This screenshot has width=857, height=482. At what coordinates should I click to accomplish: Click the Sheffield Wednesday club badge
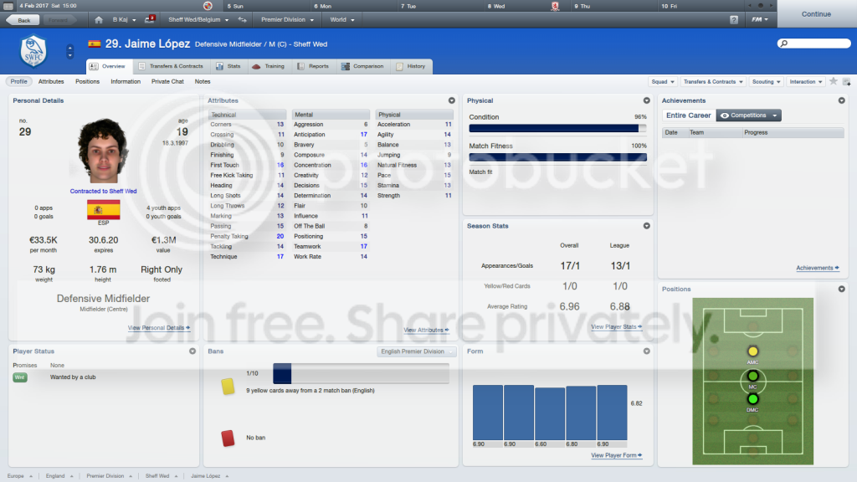33,51
